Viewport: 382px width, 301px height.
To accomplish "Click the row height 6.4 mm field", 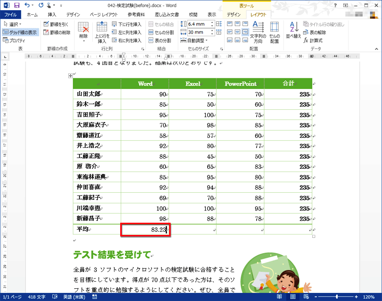I will coord(199,24).
